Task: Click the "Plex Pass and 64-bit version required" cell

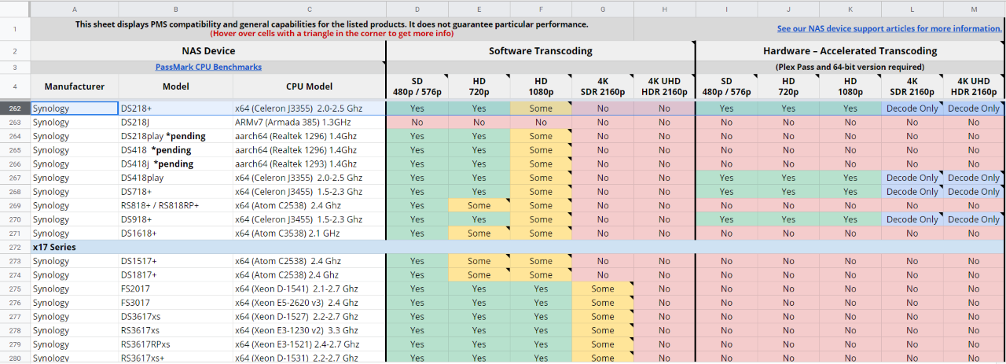Action: 850,68
